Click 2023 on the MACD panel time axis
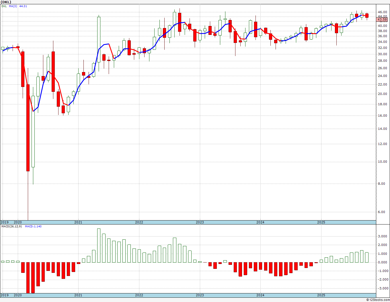This screenshot has width=390, height=302. click(x=200, y=295)
